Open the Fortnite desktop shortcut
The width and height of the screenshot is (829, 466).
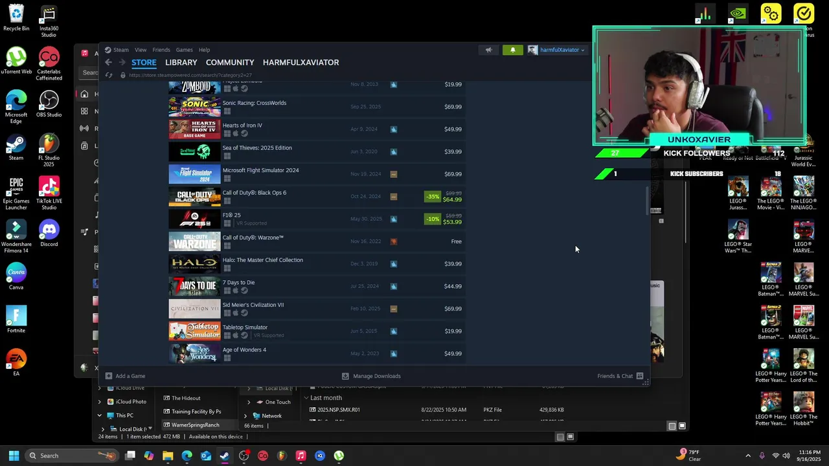[x=16, y=319]
